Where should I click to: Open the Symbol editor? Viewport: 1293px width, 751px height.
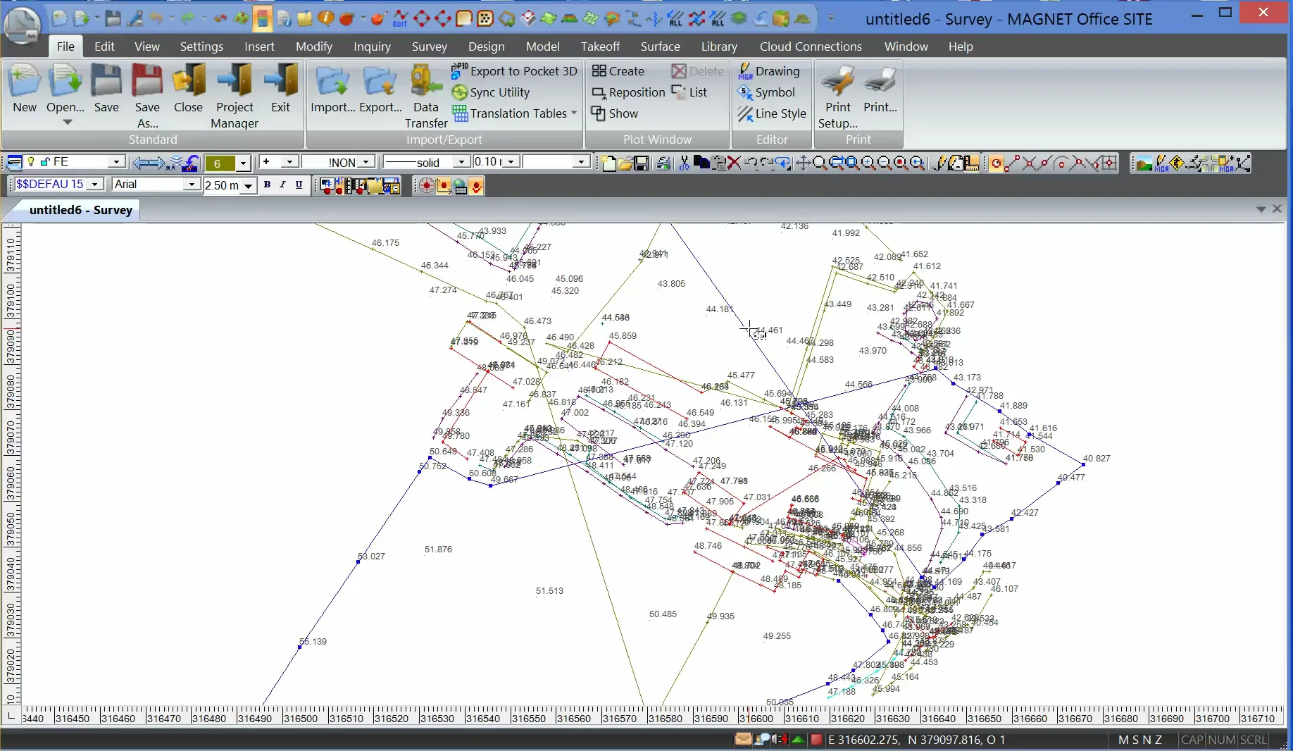pyautogui.click(x=766, y=92)
